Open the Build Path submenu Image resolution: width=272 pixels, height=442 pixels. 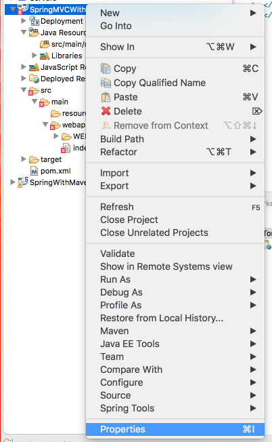(175, 139)
